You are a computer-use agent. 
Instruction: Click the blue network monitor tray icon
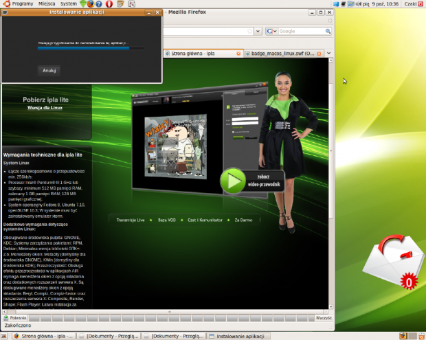[x=336, y=4]
